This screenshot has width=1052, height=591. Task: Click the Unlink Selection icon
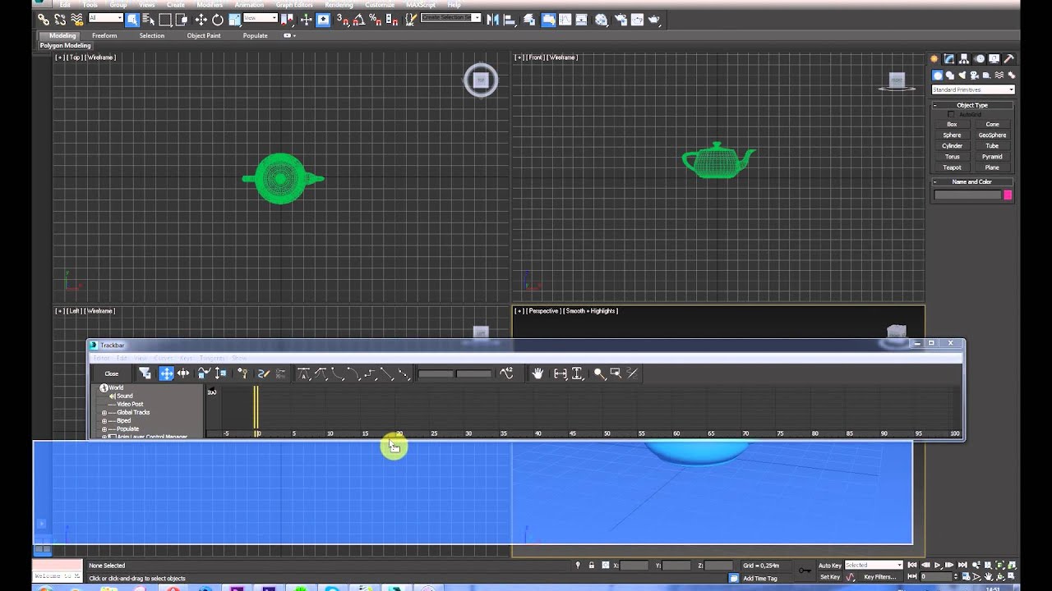point(60,19)
